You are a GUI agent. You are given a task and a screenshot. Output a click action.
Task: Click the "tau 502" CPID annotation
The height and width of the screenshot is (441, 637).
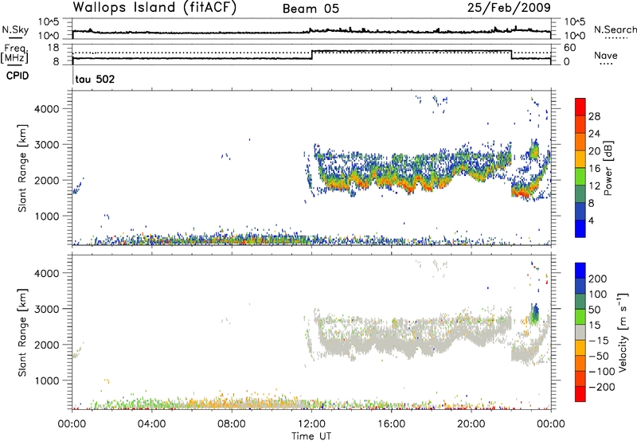pyautogui.click(x=95, y=79)
